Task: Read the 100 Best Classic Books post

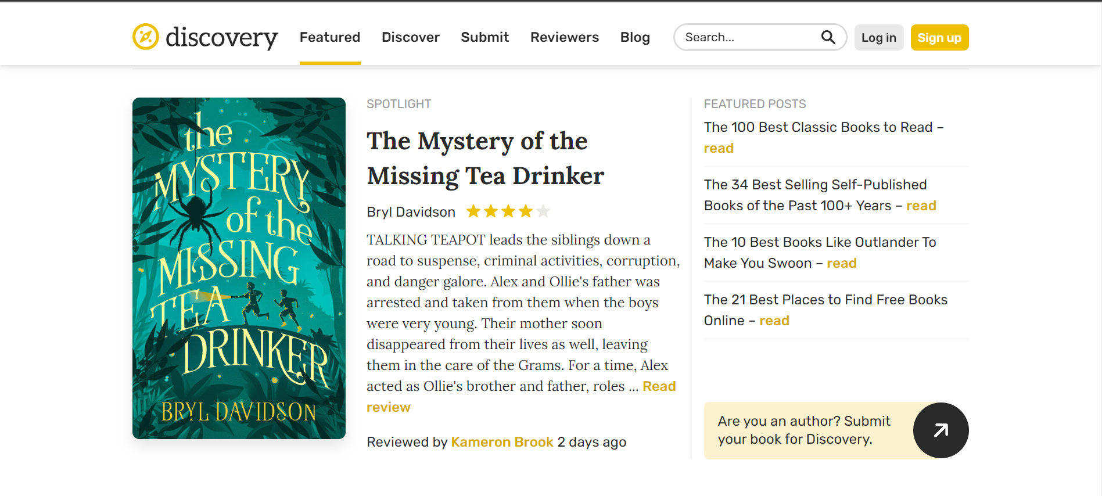Action: pos(719,149)
